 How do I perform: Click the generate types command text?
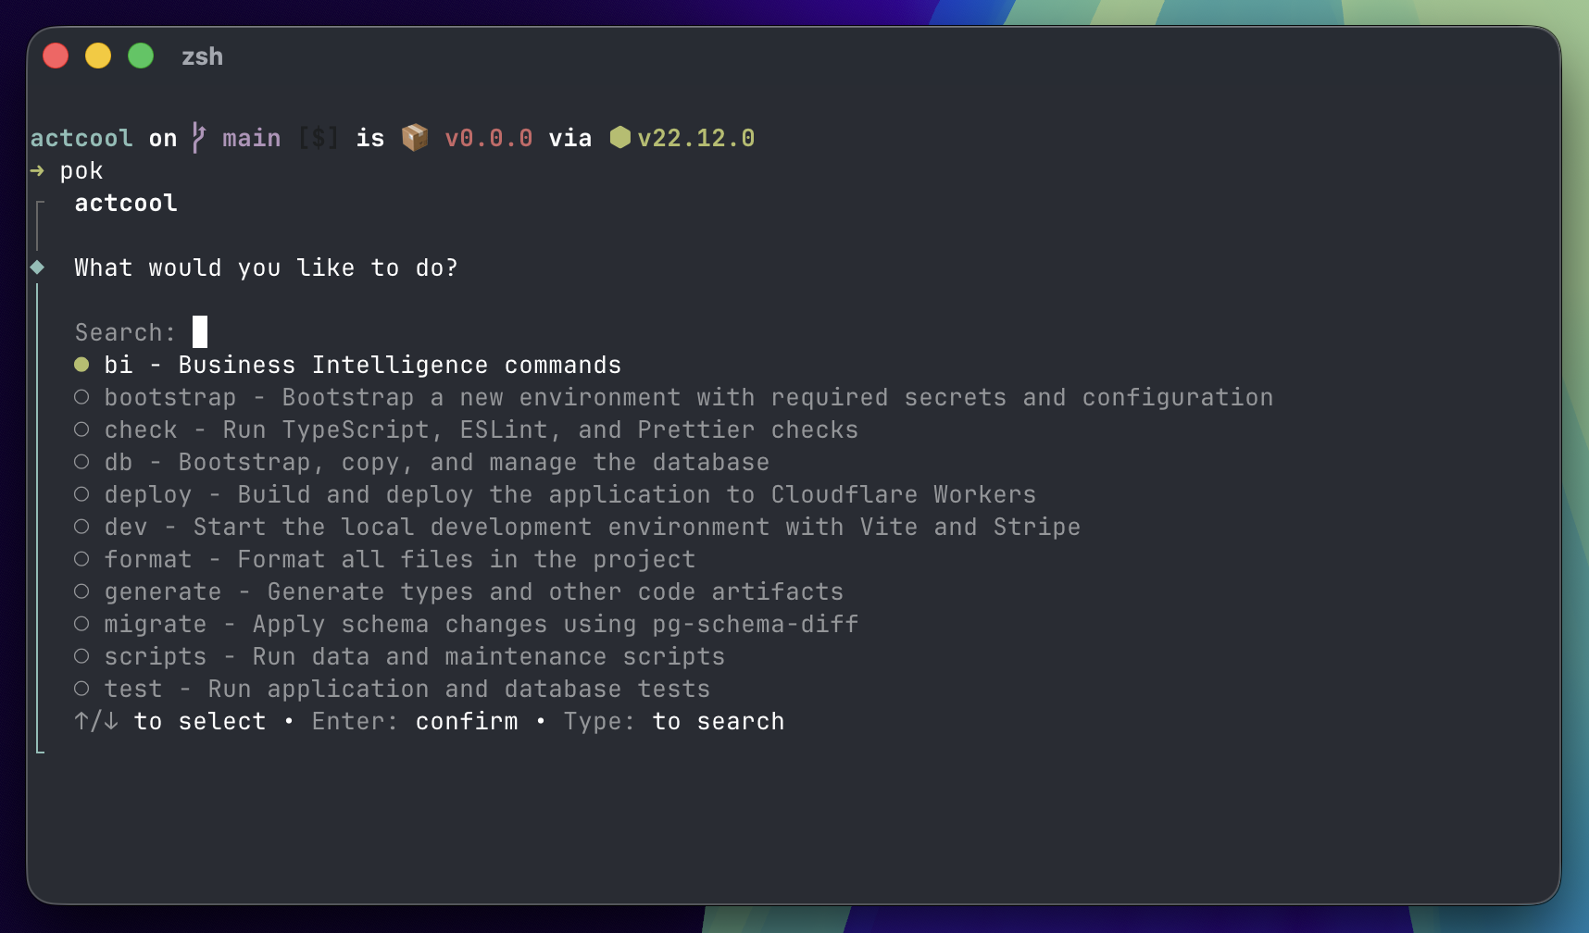tap(473, 591)
